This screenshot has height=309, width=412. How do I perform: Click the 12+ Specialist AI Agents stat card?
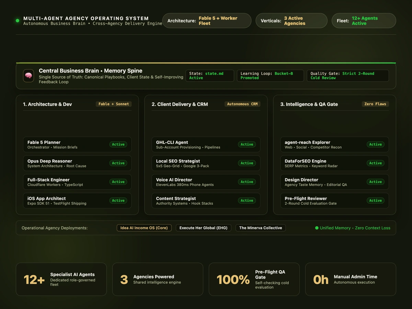pos(61,279)
